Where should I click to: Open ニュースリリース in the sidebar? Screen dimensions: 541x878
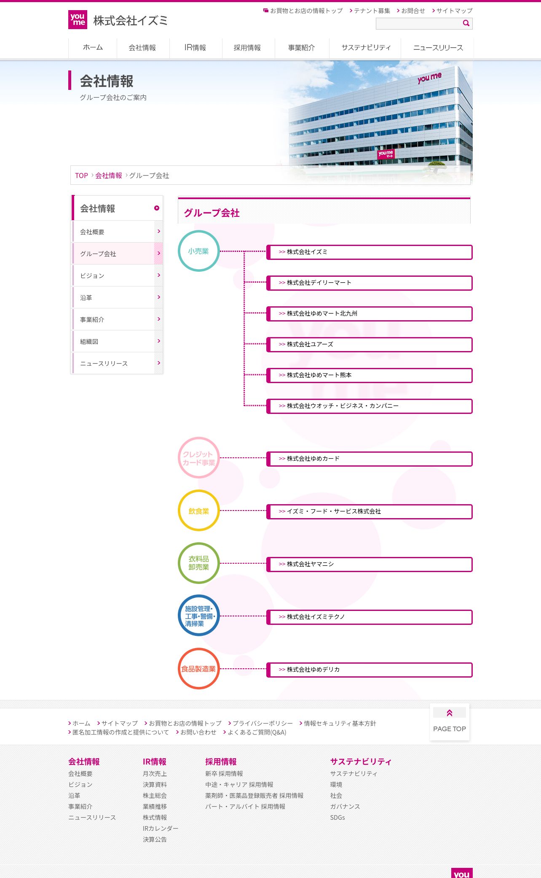coord(118,363)
